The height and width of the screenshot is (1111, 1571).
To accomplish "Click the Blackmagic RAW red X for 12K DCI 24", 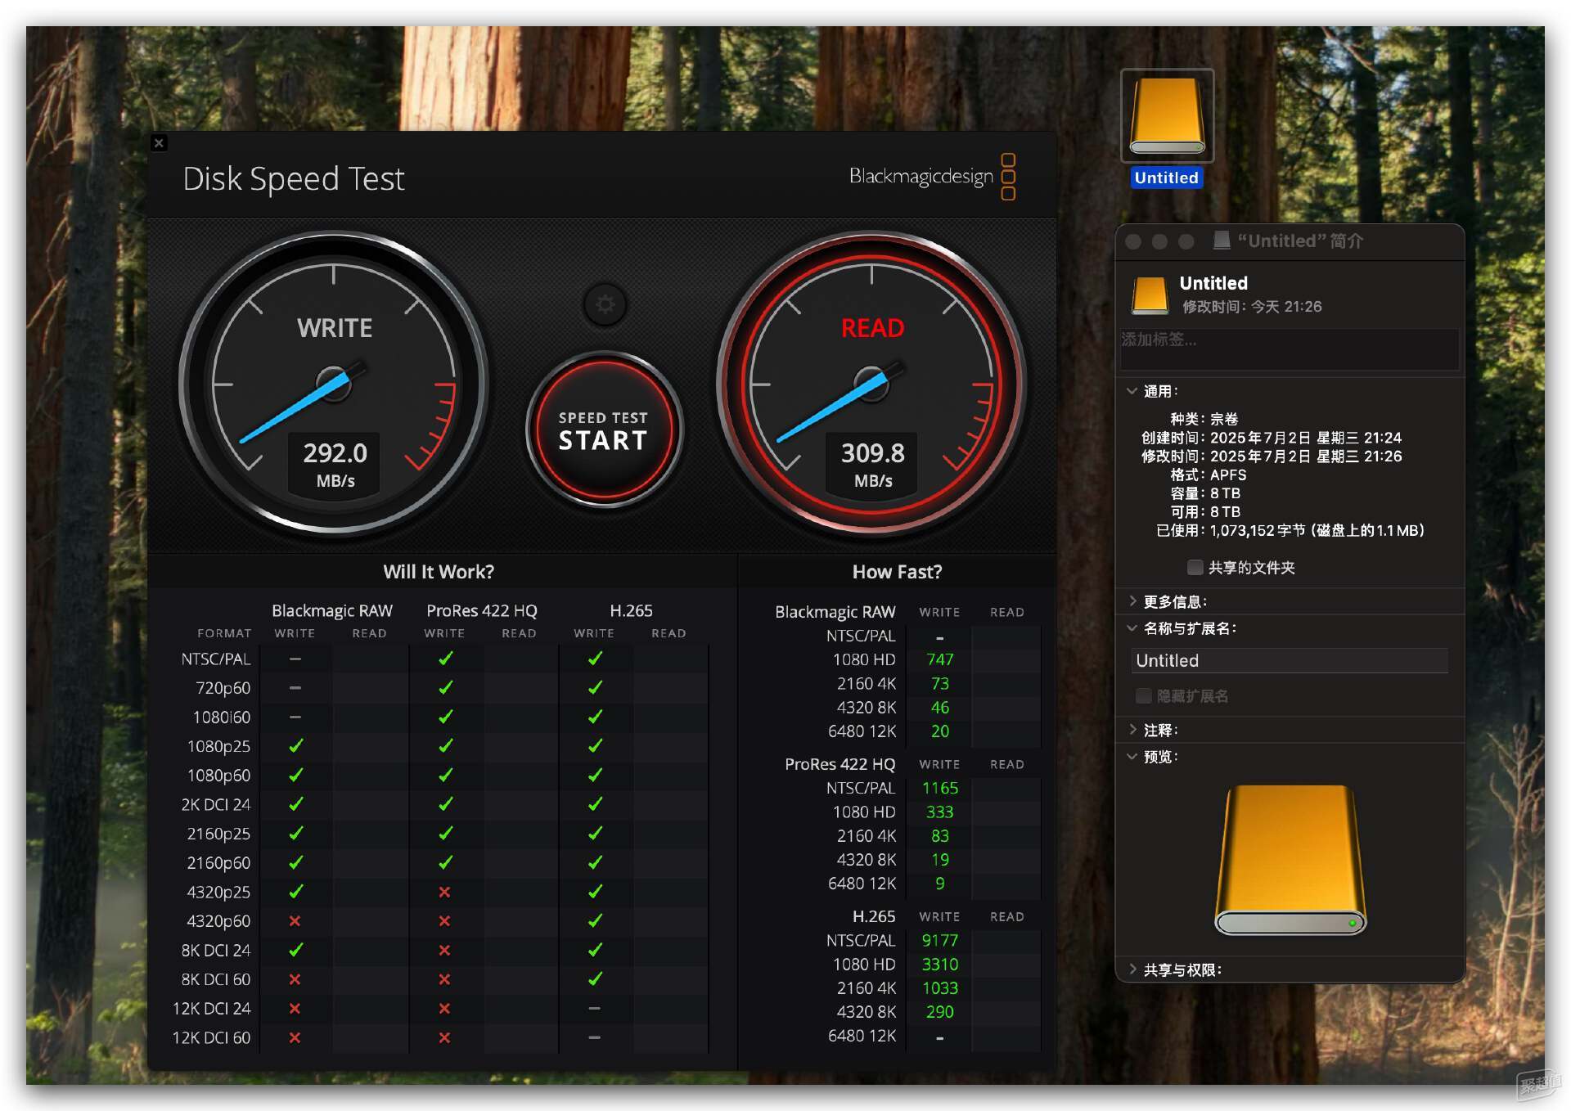I will tap(295, 1009).
